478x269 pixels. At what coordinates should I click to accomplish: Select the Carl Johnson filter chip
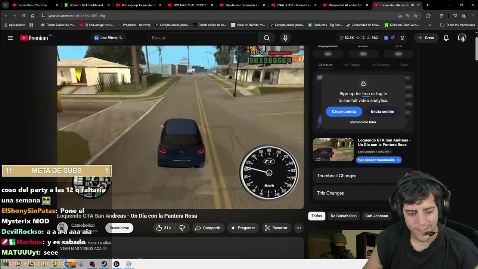(376, 216)
